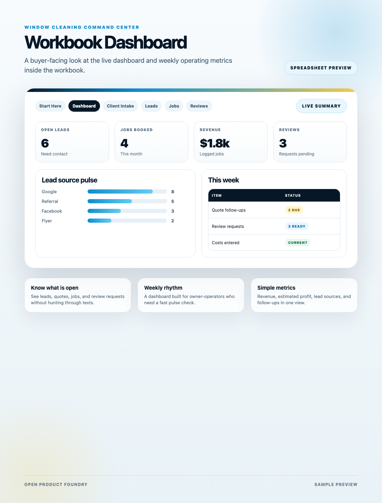Click the Requests pending caption
This screenshot has height=503, width=382.
[x=297, y=154]
